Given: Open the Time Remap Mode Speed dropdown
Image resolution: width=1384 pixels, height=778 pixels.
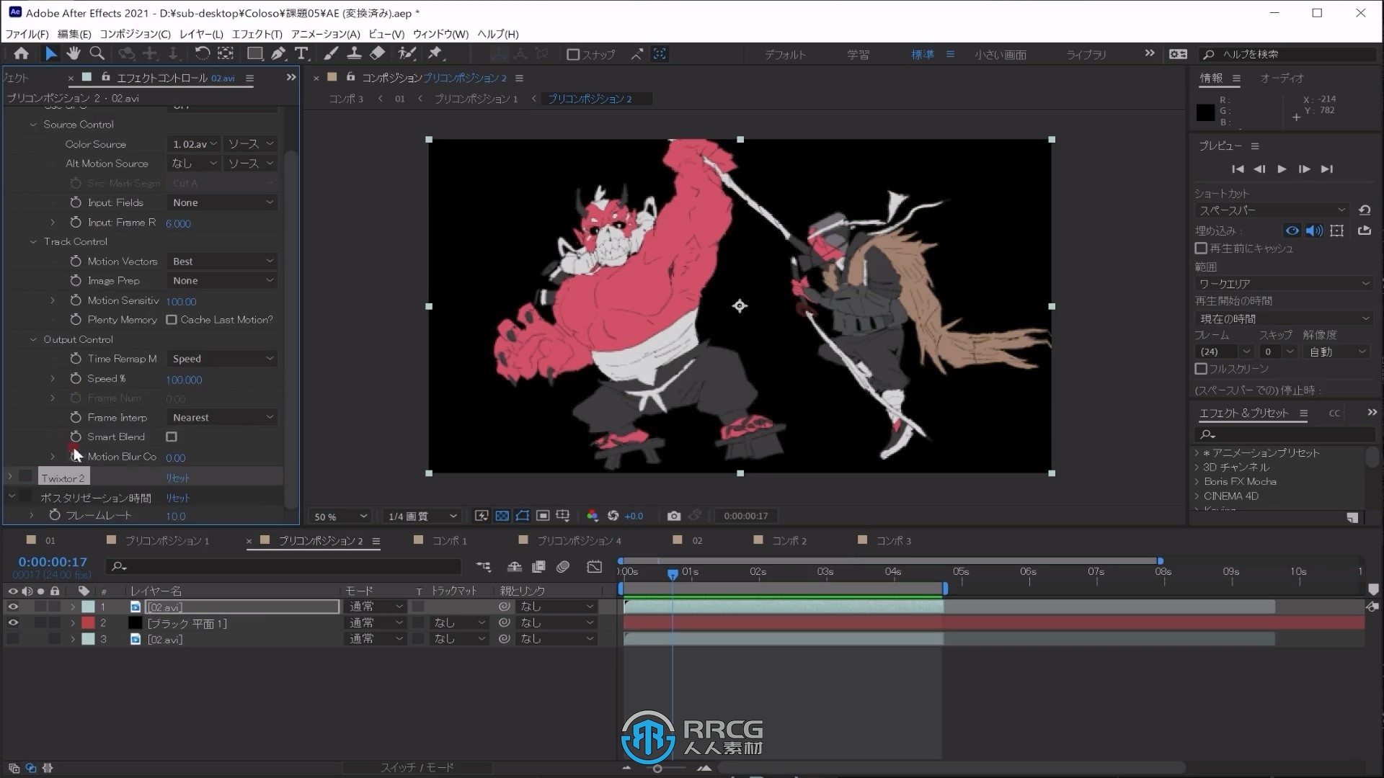Looking at the screenshot, I should click(x=222, y=358).
